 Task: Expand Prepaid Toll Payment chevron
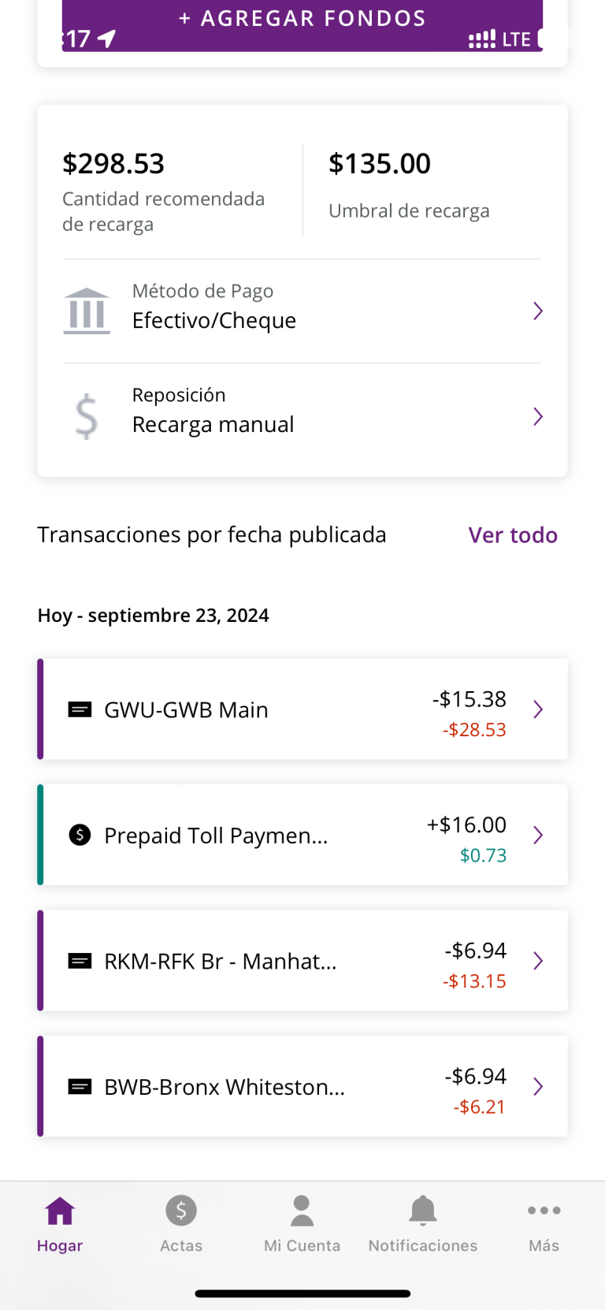click(x=538, y=835)
